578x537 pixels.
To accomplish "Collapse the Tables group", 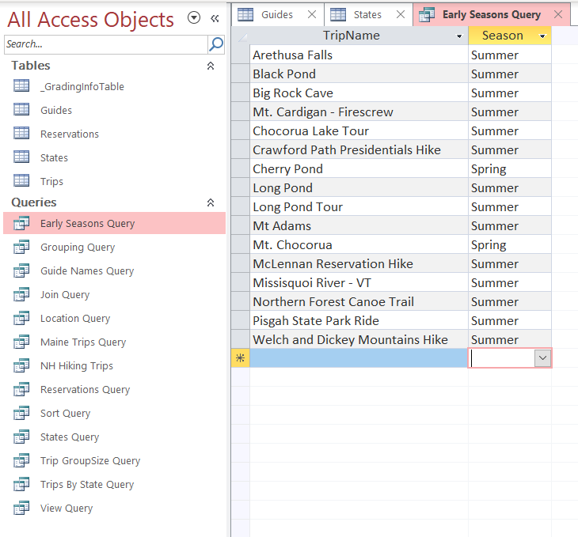I will click(x=211, y=66).
